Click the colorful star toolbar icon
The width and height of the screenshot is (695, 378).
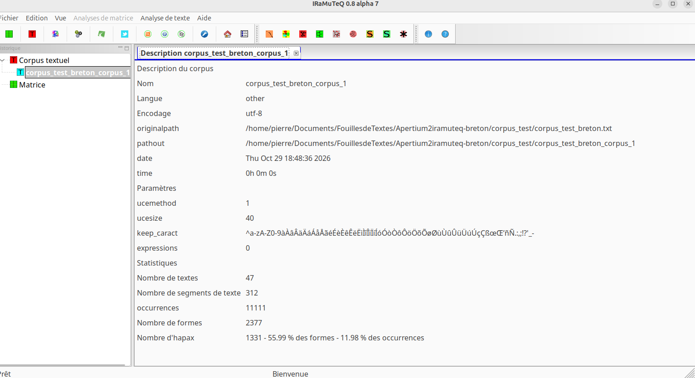pos(55,34)
